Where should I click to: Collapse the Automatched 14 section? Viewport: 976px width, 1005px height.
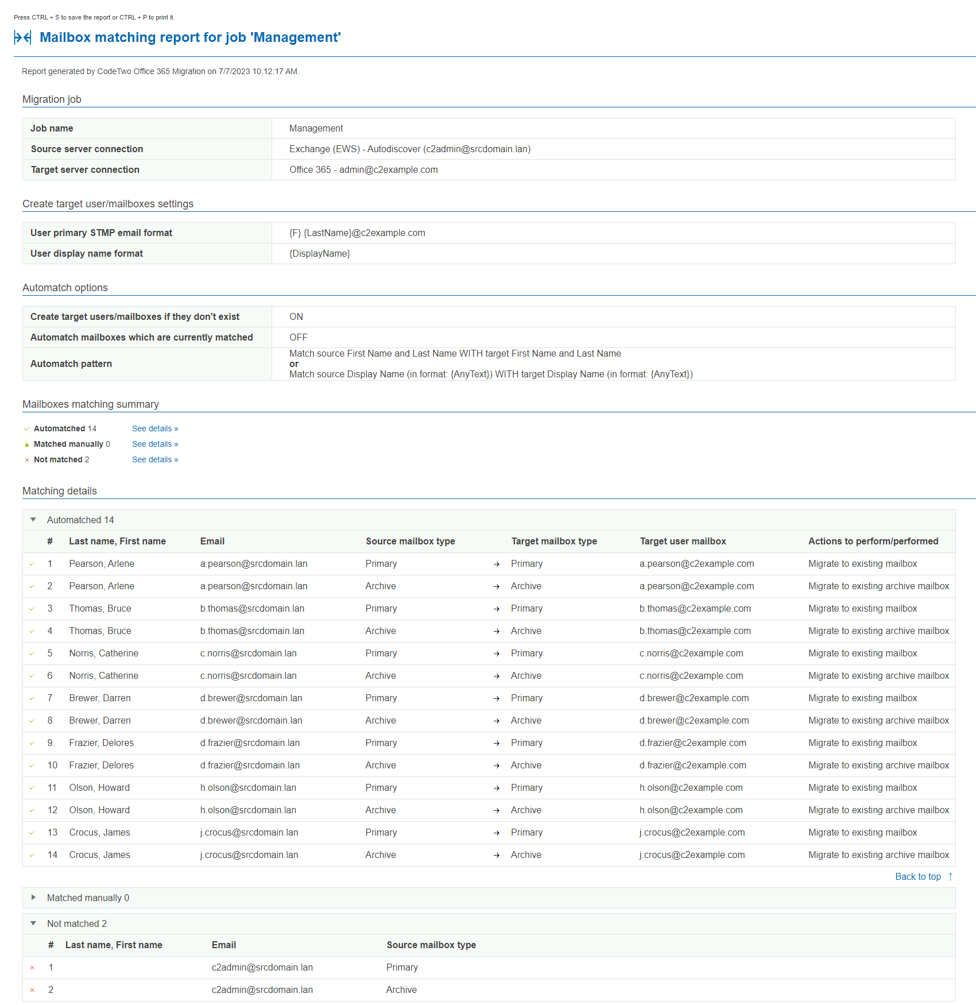click(33, 520)
